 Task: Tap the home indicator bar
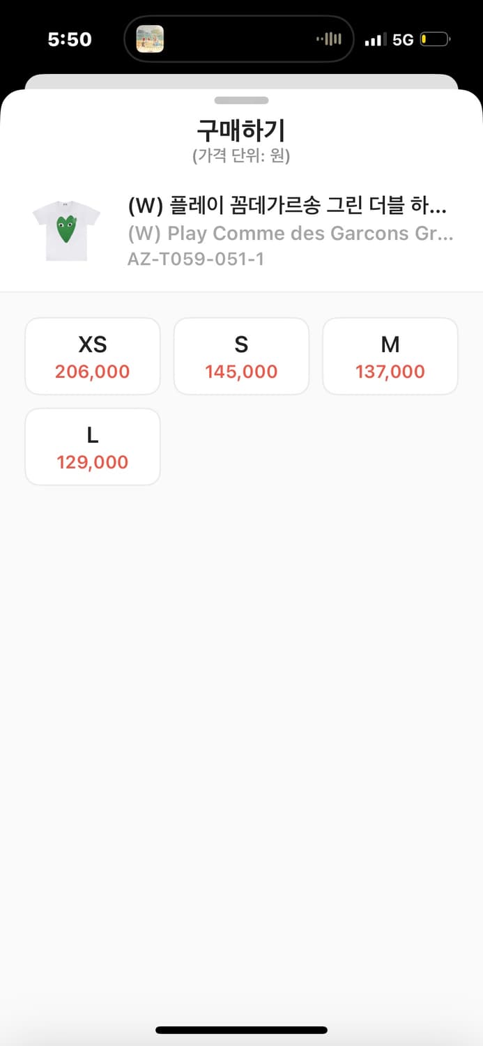(x=241, y=1030)
